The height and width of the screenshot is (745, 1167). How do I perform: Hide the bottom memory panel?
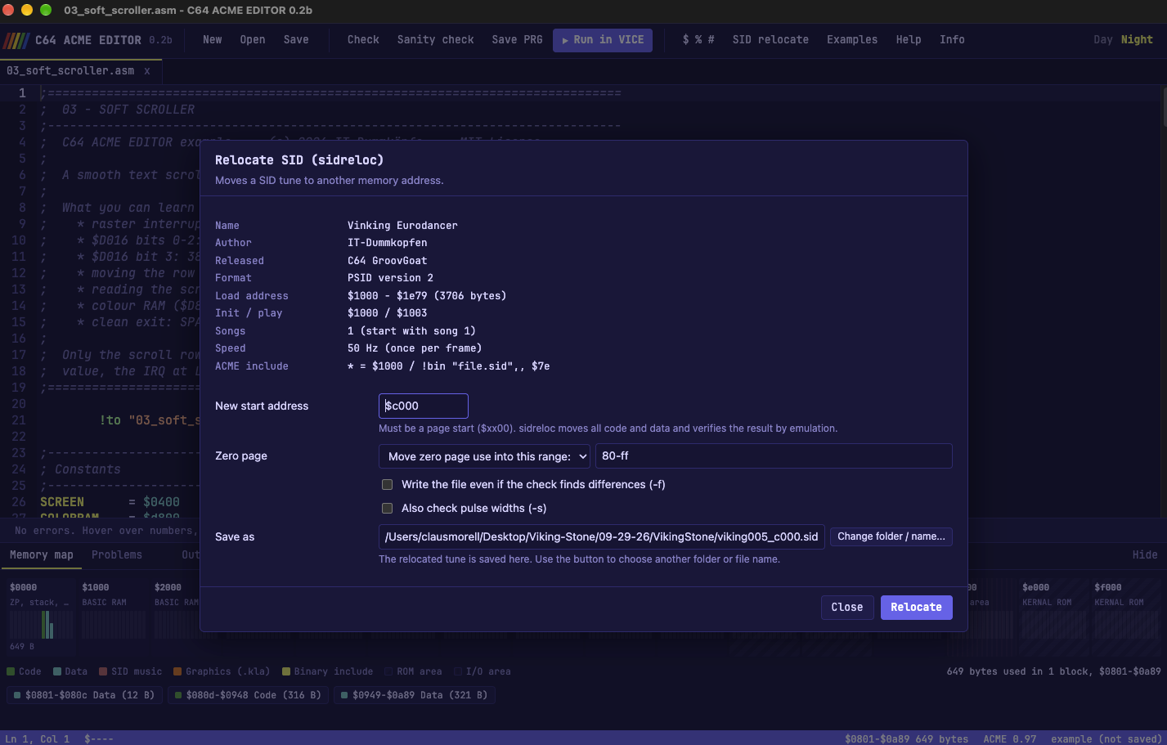coord(1145,555)
